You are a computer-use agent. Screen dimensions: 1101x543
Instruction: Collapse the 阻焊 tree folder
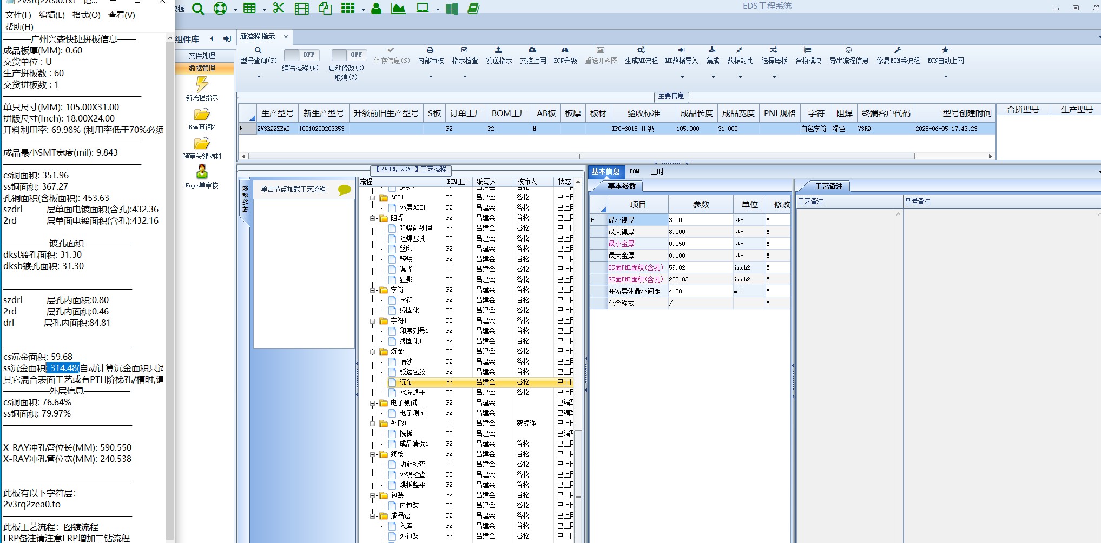tap(373, 218)
